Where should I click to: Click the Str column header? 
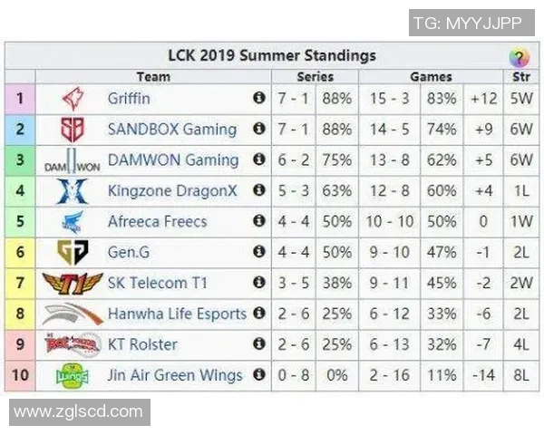tap(520, 77)
